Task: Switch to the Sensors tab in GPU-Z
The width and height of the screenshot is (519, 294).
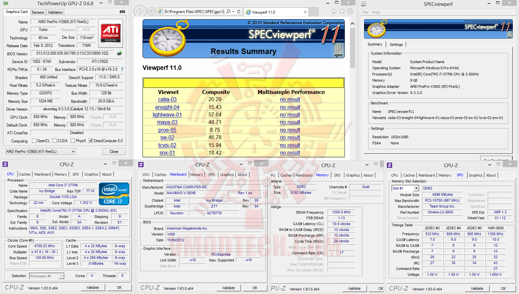Action: 38,12
